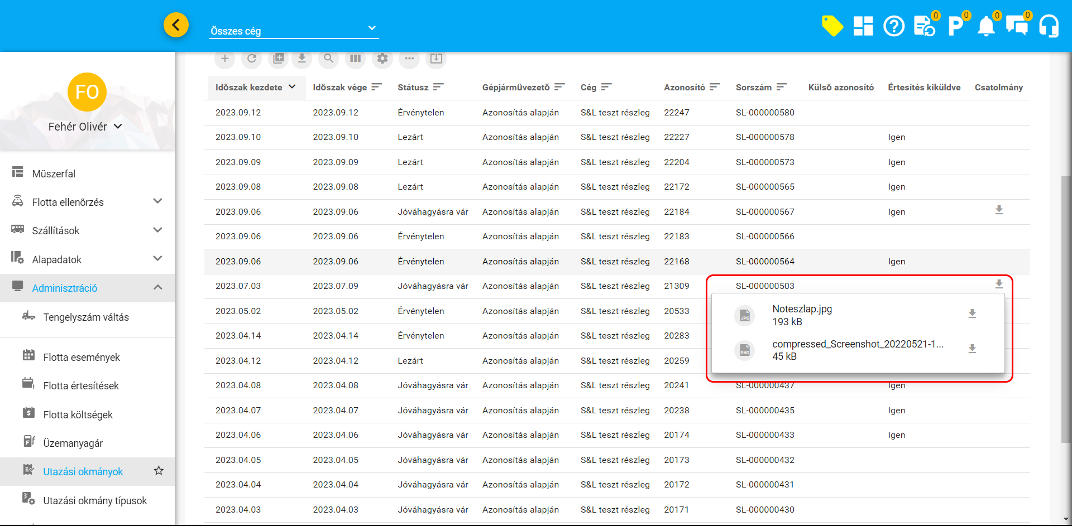Click the headset support icon
Image resolution: width=1072 pixels, height=526 pixels.
click(x=1049, y=26)
